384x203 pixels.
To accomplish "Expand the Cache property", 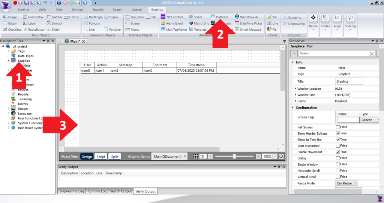I will 295,101.
